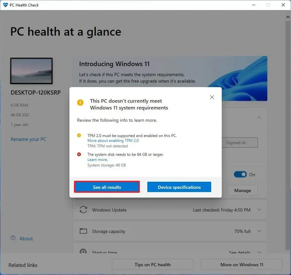Expand the Startup time section
This screenshot has width=291, height=275.
259,252
